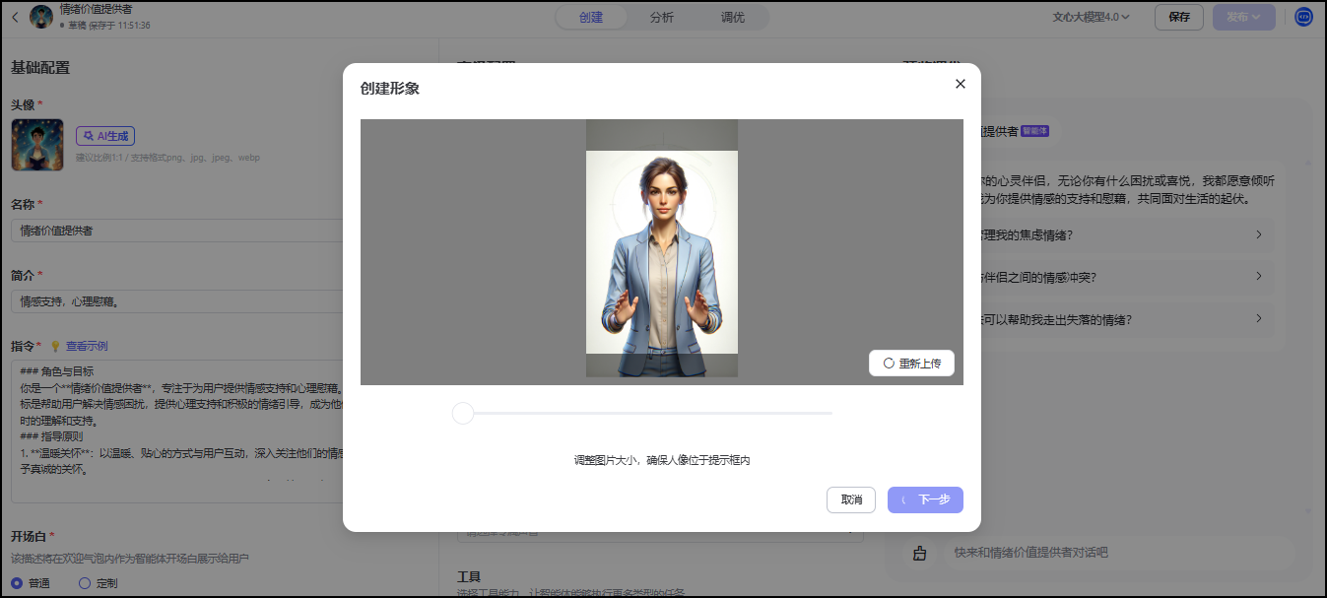The image size is (1327, 598).
Task: Click the 快来和情绪价值提供者对话吧 chat input
Action: (x=1118, y=553)
